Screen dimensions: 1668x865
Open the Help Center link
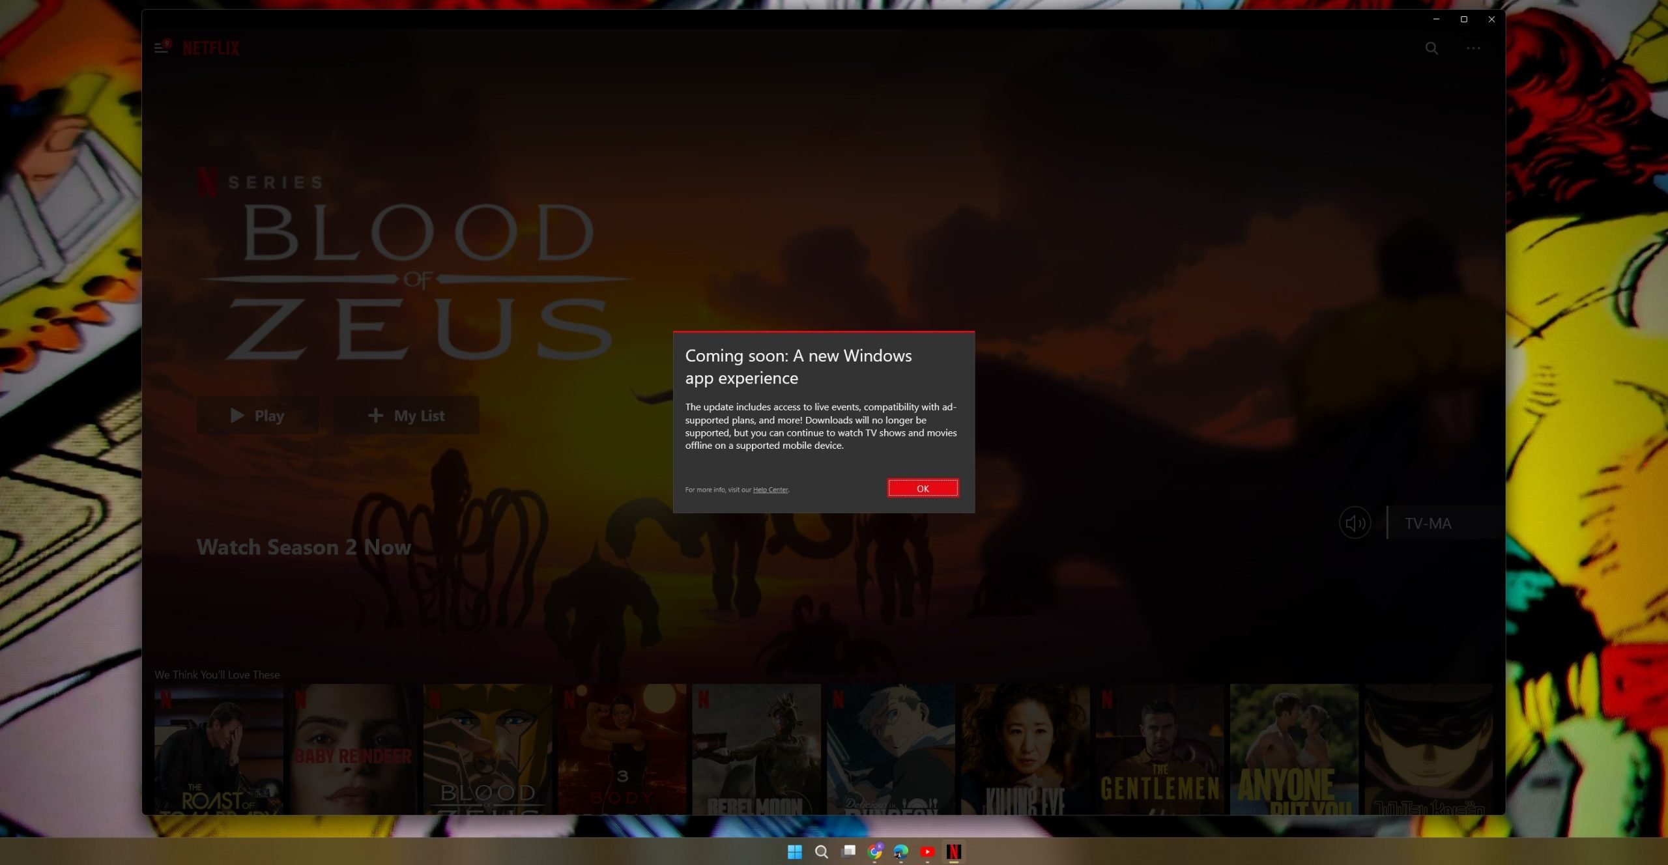770,490
